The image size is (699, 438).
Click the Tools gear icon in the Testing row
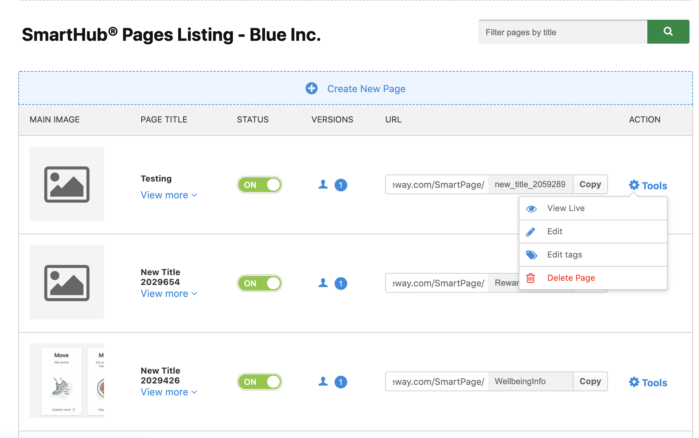[x=634, y=185]
